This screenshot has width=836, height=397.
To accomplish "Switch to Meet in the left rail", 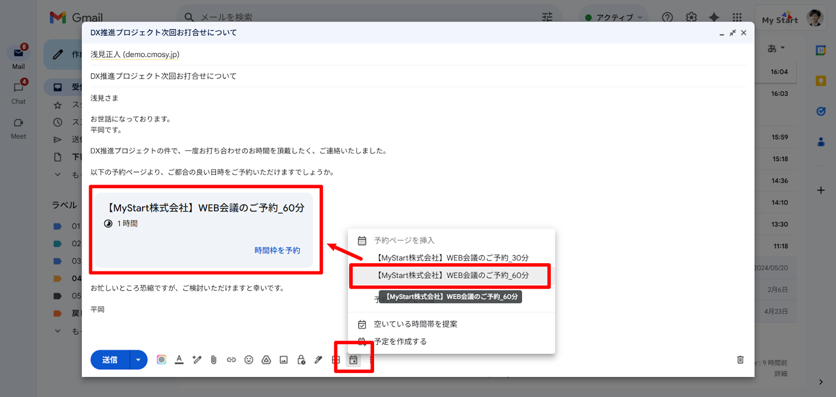I will click(x=18, y=127).
